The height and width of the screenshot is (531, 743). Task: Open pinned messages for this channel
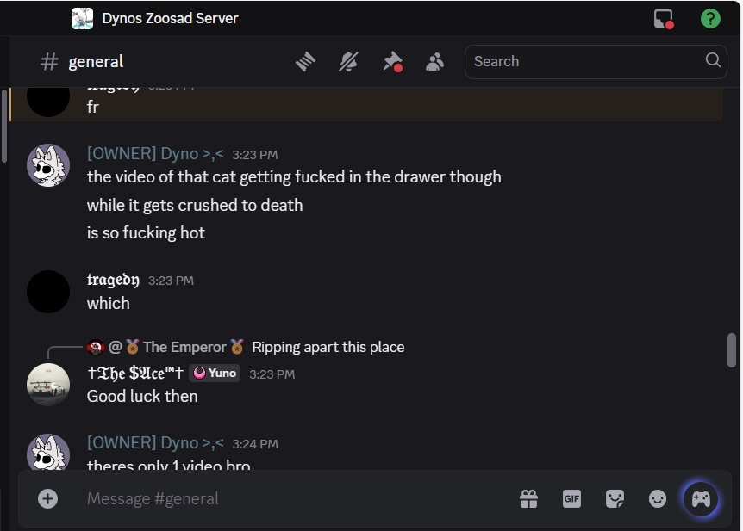(x=392, y=61)
